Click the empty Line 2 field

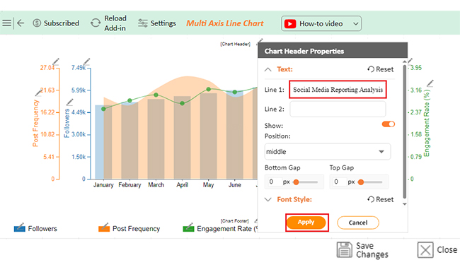point(338,109)
